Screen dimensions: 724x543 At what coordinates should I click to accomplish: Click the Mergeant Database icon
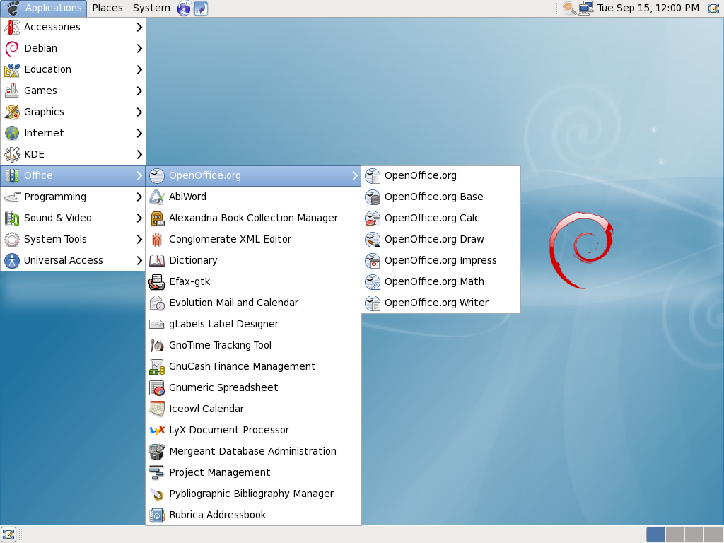point(157,452)
